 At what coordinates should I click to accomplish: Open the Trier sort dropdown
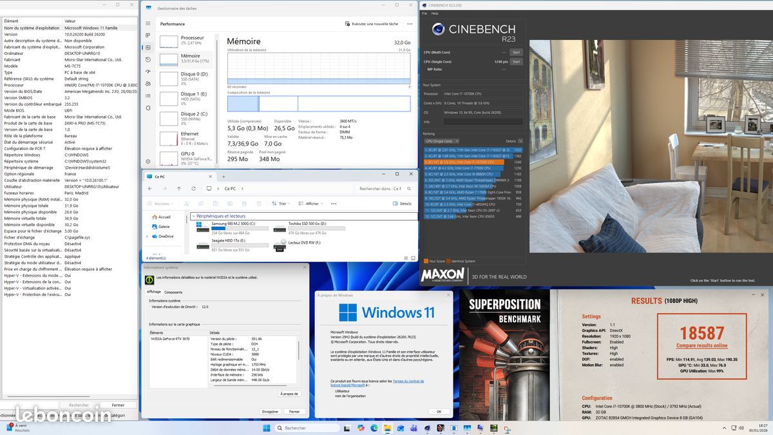(280, 204)
